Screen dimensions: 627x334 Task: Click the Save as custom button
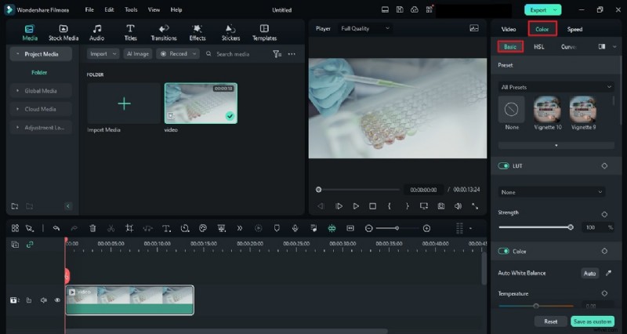point(593,321)
